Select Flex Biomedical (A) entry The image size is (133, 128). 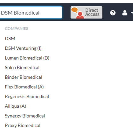point(24,87)
